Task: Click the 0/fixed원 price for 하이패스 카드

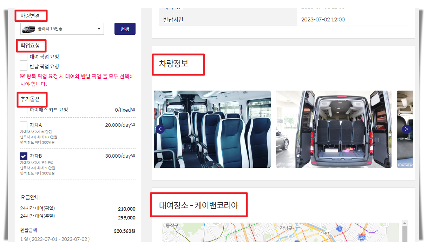Action: coord(125,110)
